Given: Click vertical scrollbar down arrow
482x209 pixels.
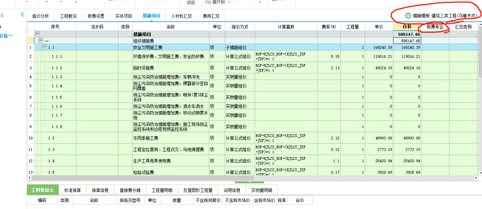Looking at the screenshot, I should tap(480, 173).
